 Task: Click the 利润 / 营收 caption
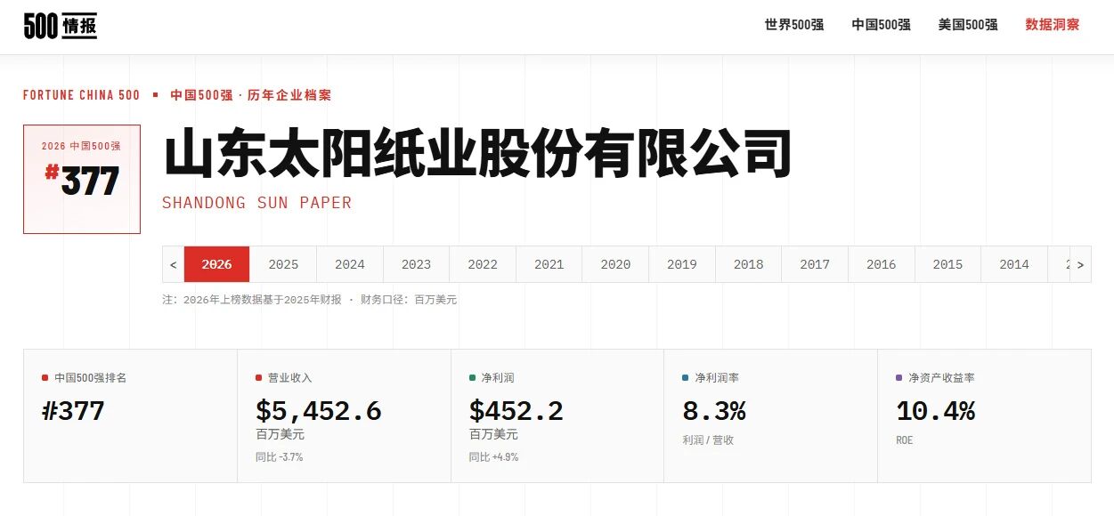(708, 440)
